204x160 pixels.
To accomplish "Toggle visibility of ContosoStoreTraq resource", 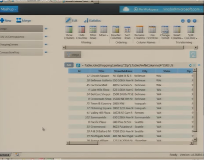I will 46,52.
